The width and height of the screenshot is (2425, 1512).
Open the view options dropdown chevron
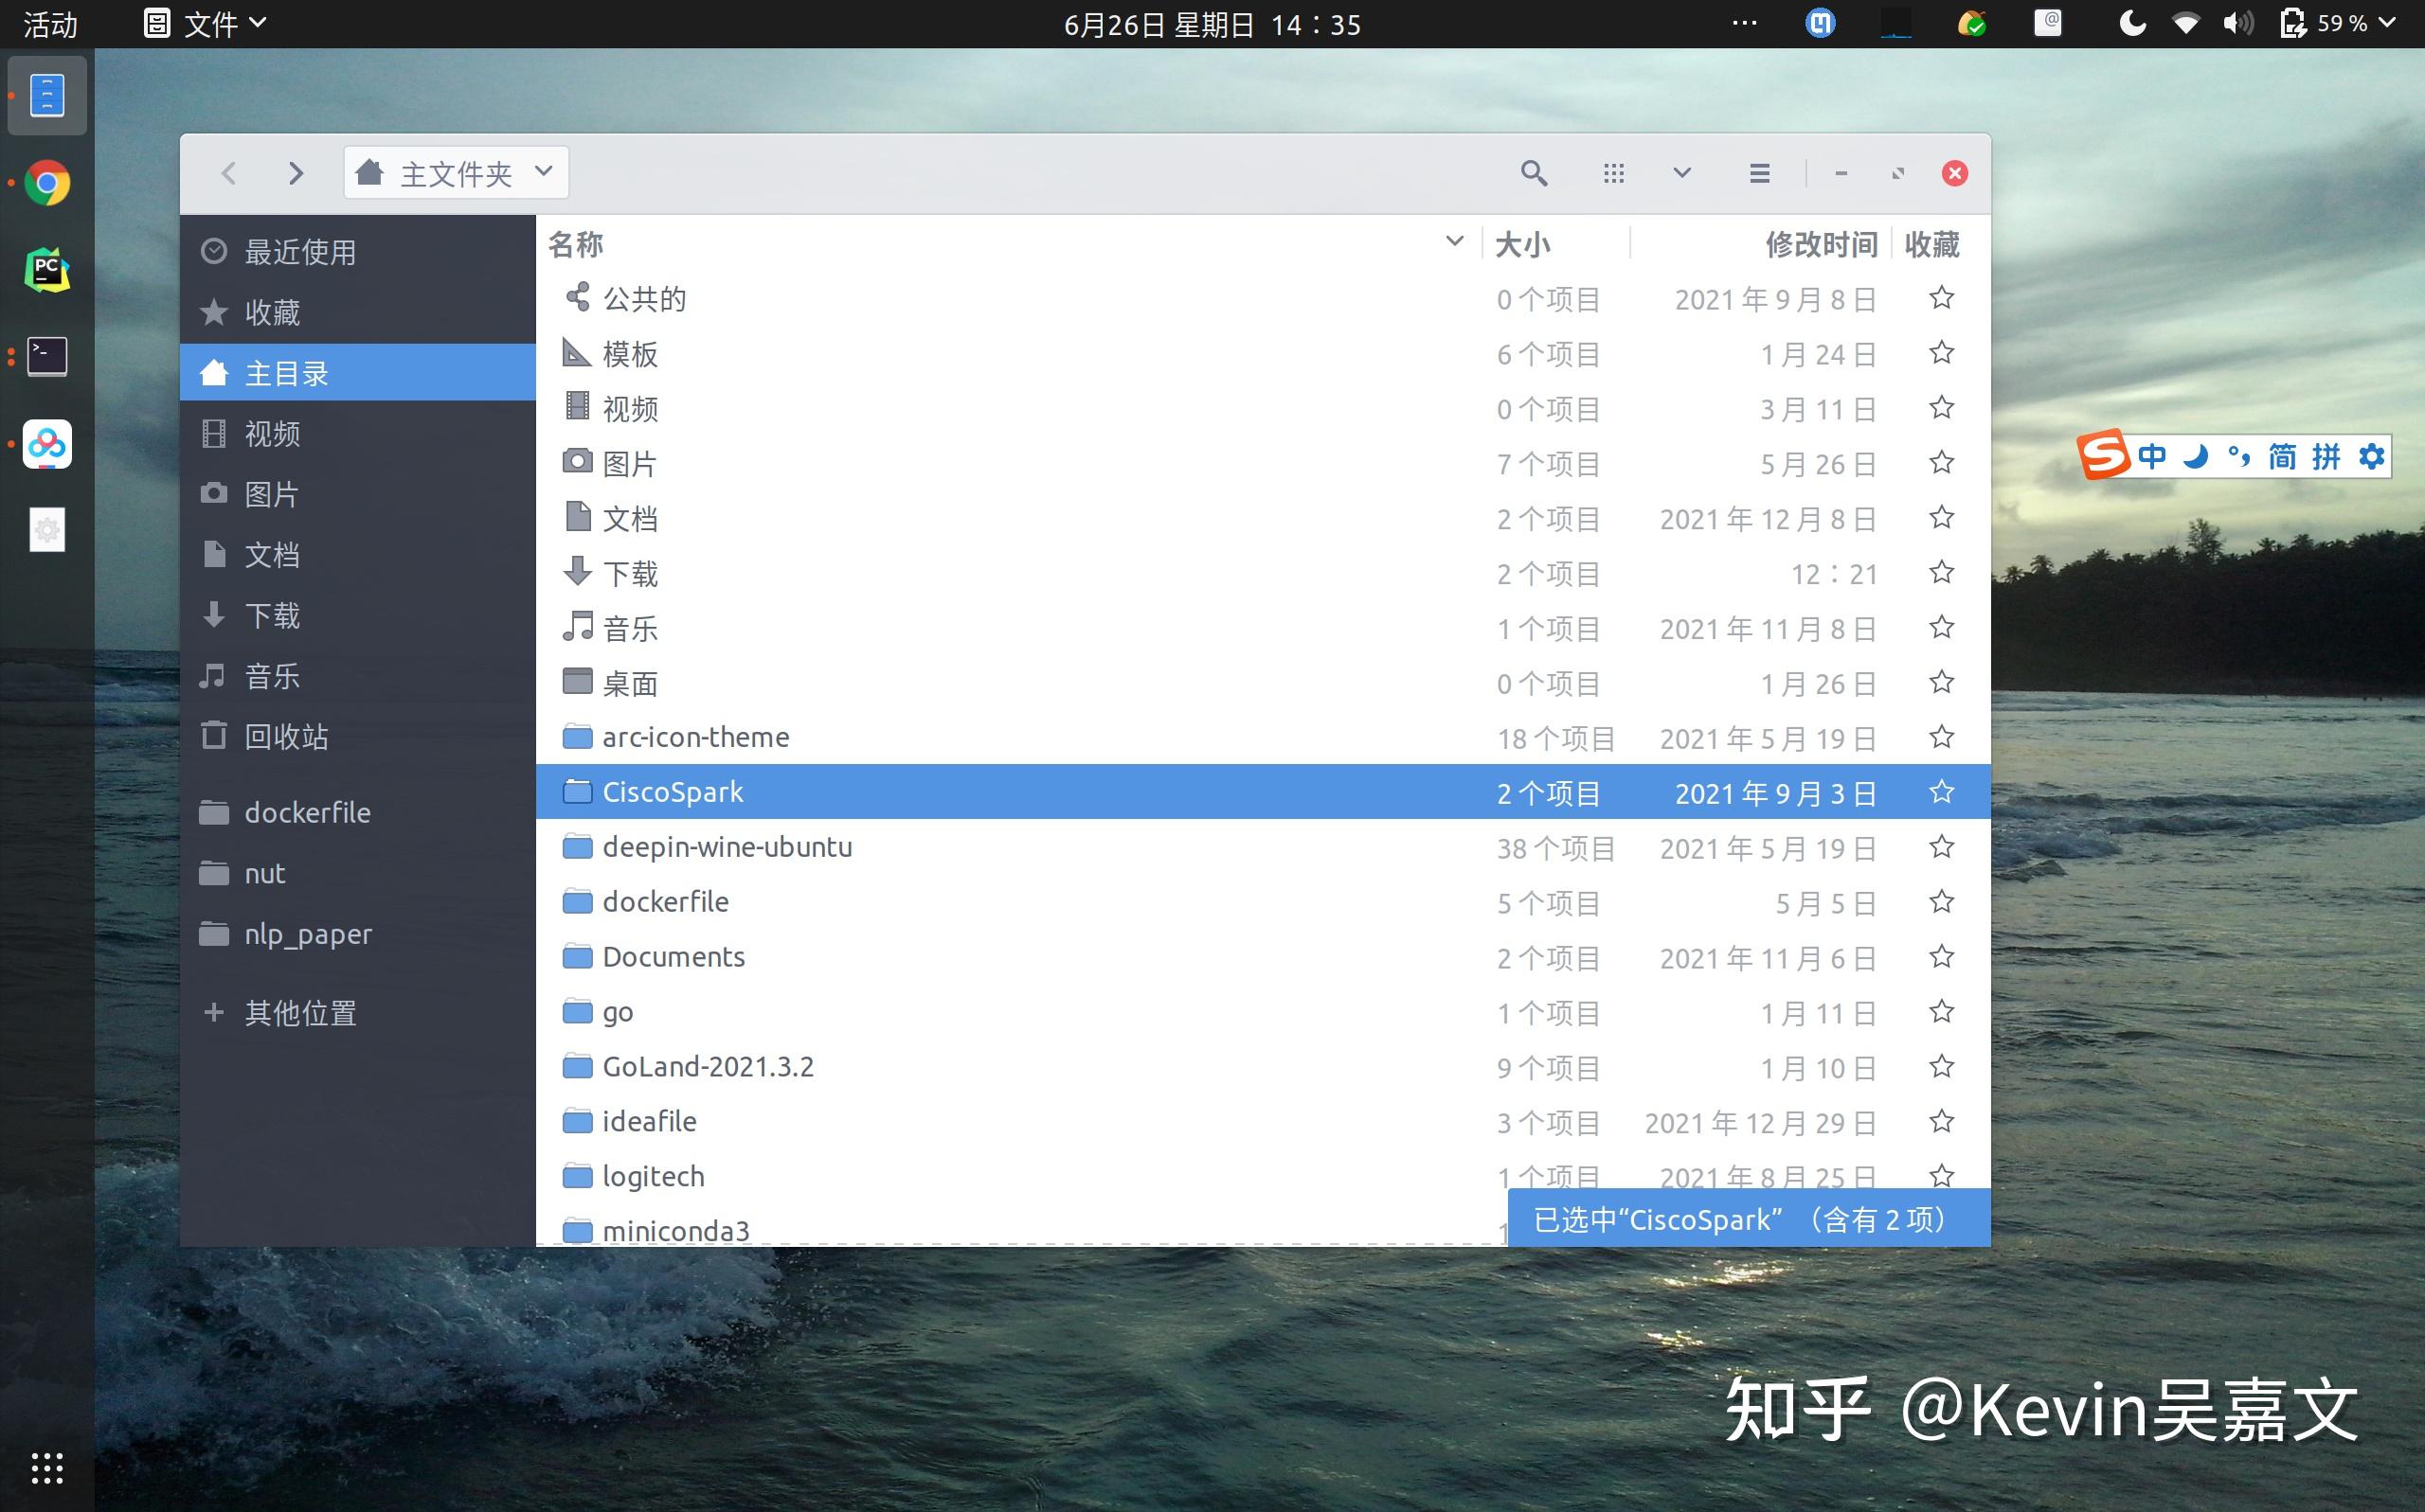coord(1680,172)
